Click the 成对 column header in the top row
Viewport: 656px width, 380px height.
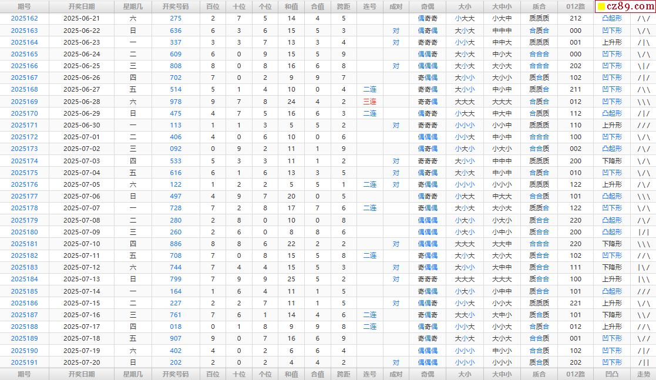(396, 6)
